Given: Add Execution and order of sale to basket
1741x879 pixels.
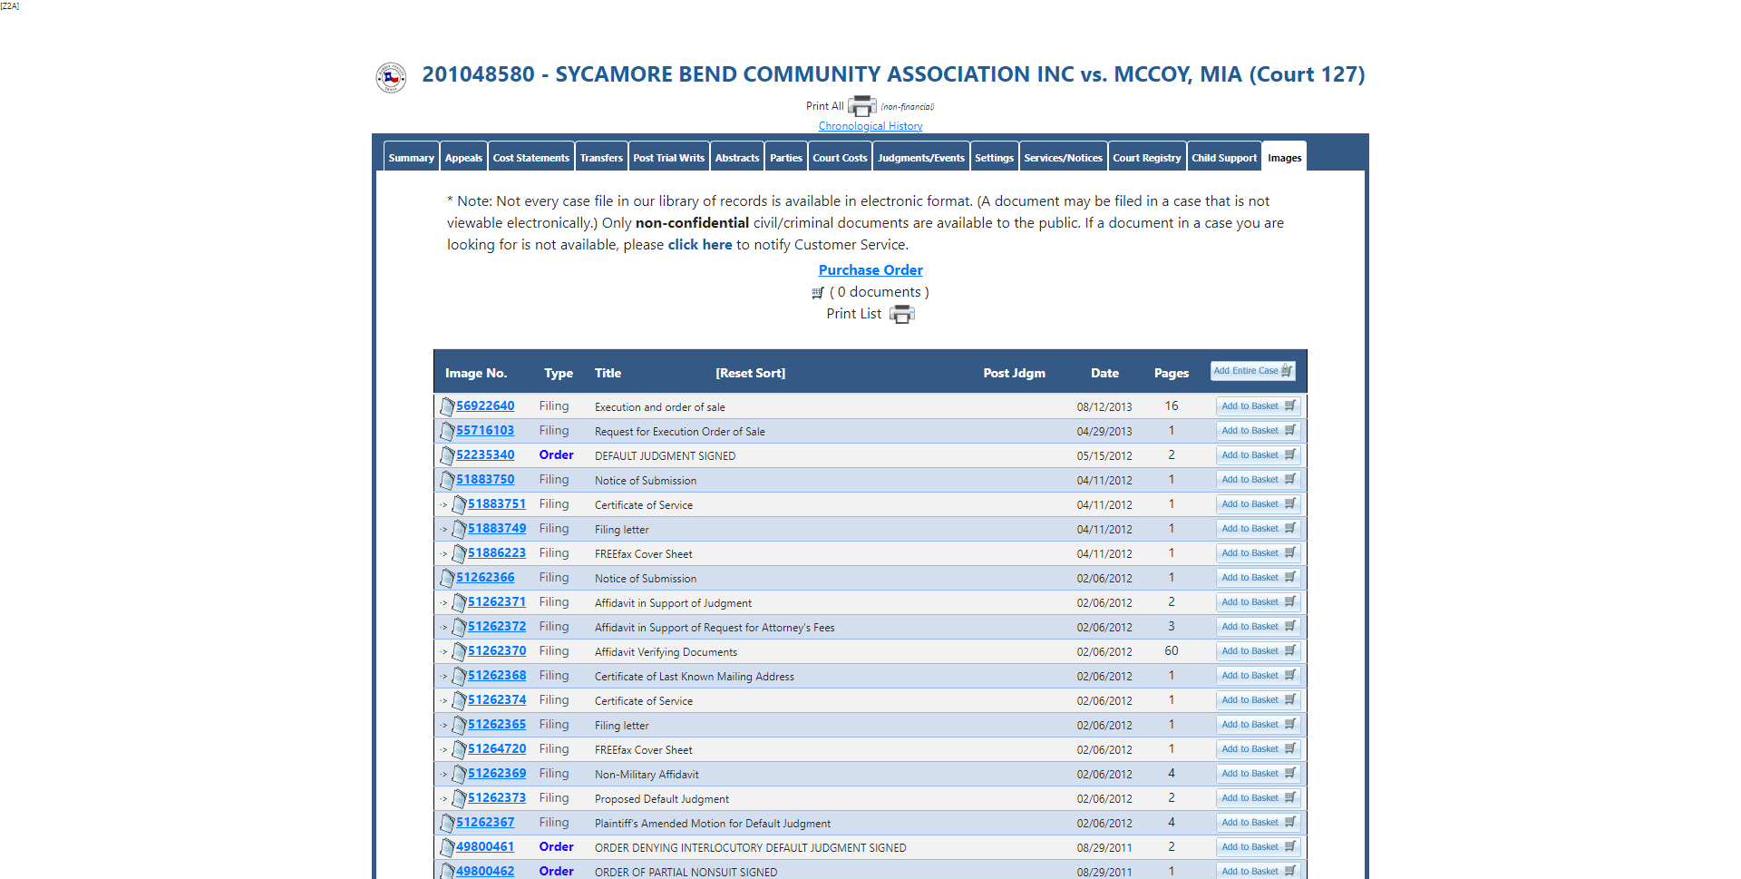Looking at the screenshot, I should point(1258,406).
